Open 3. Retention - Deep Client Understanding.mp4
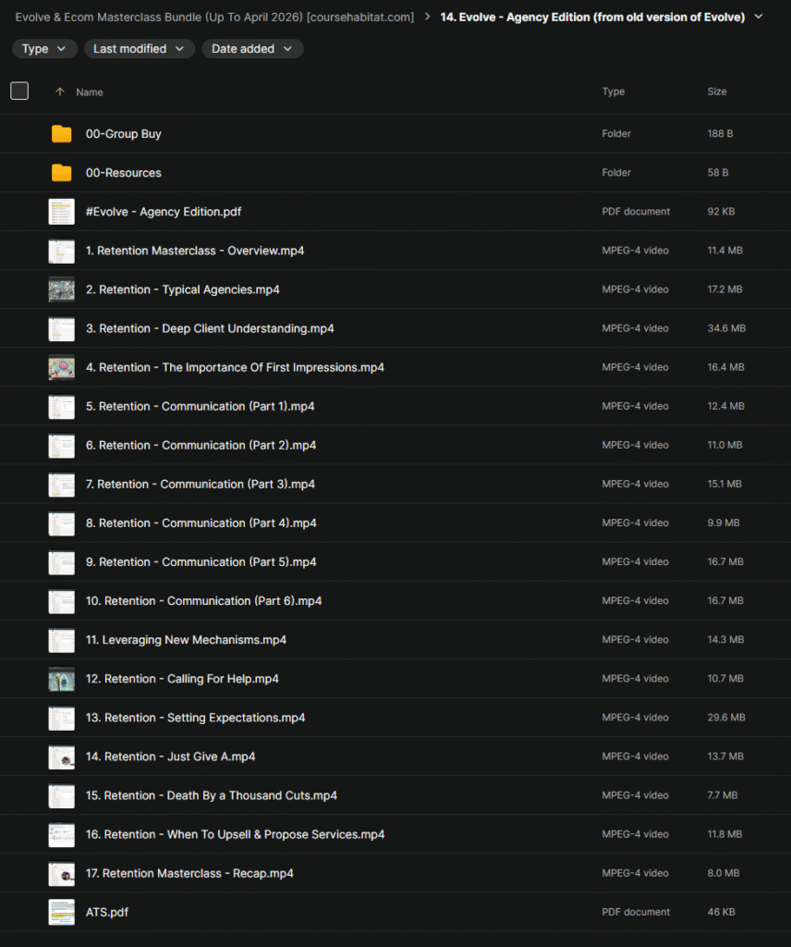The width and height of the screenshot is (791, 947). [x=210, y=328]
